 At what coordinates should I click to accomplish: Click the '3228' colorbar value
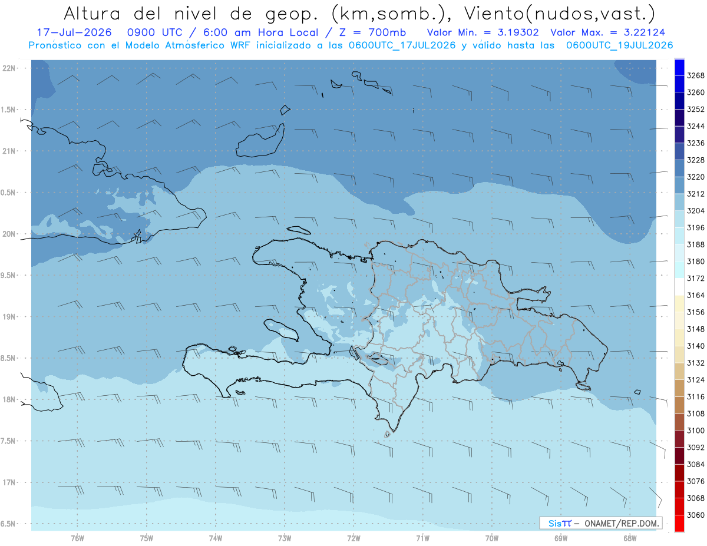click(x=696, y=160)
